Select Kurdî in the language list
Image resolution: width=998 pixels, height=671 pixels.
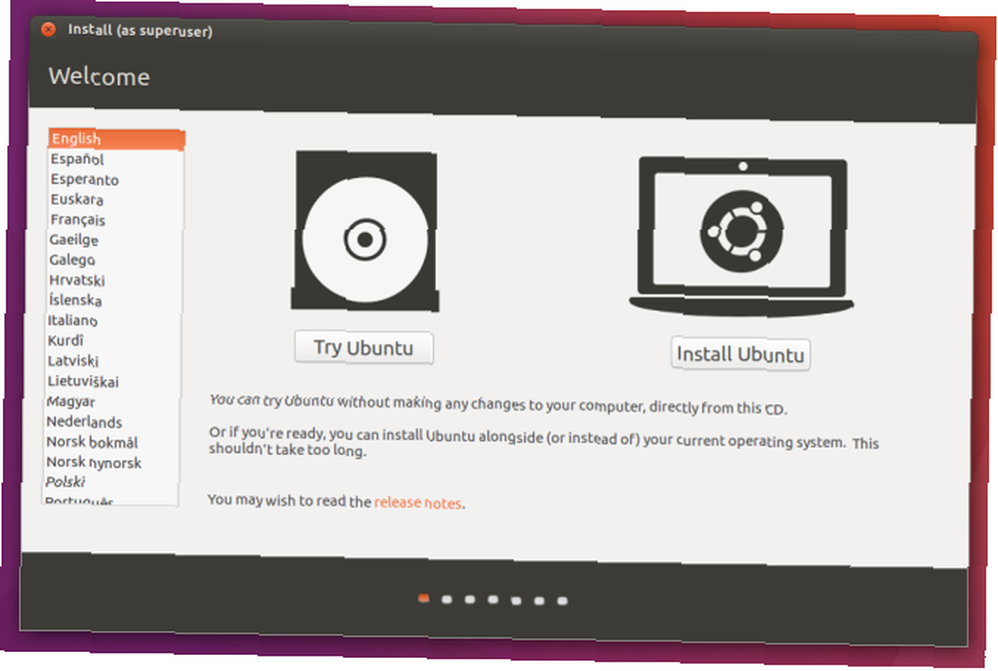114,340
